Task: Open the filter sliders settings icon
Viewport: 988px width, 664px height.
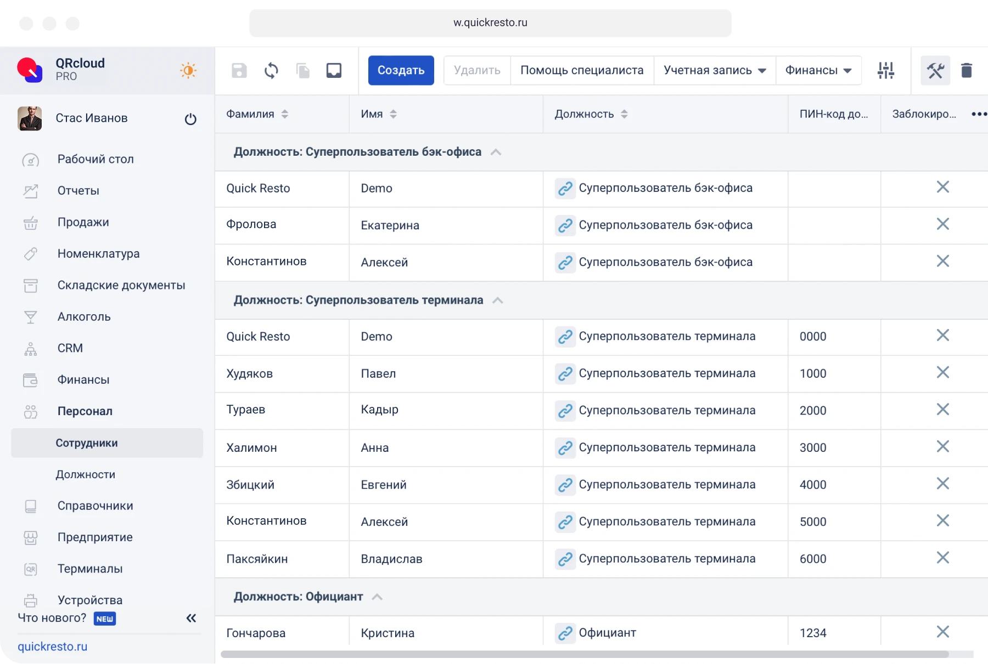Action: tap(885, 70)
